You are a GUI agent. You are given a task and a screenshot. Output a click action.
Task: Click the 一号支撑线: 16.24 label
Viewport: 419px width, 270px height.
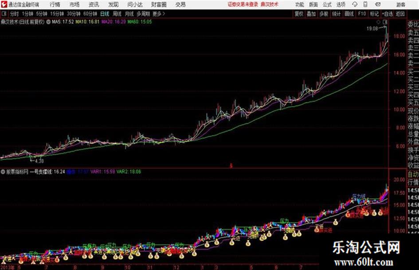click(47, 172)
